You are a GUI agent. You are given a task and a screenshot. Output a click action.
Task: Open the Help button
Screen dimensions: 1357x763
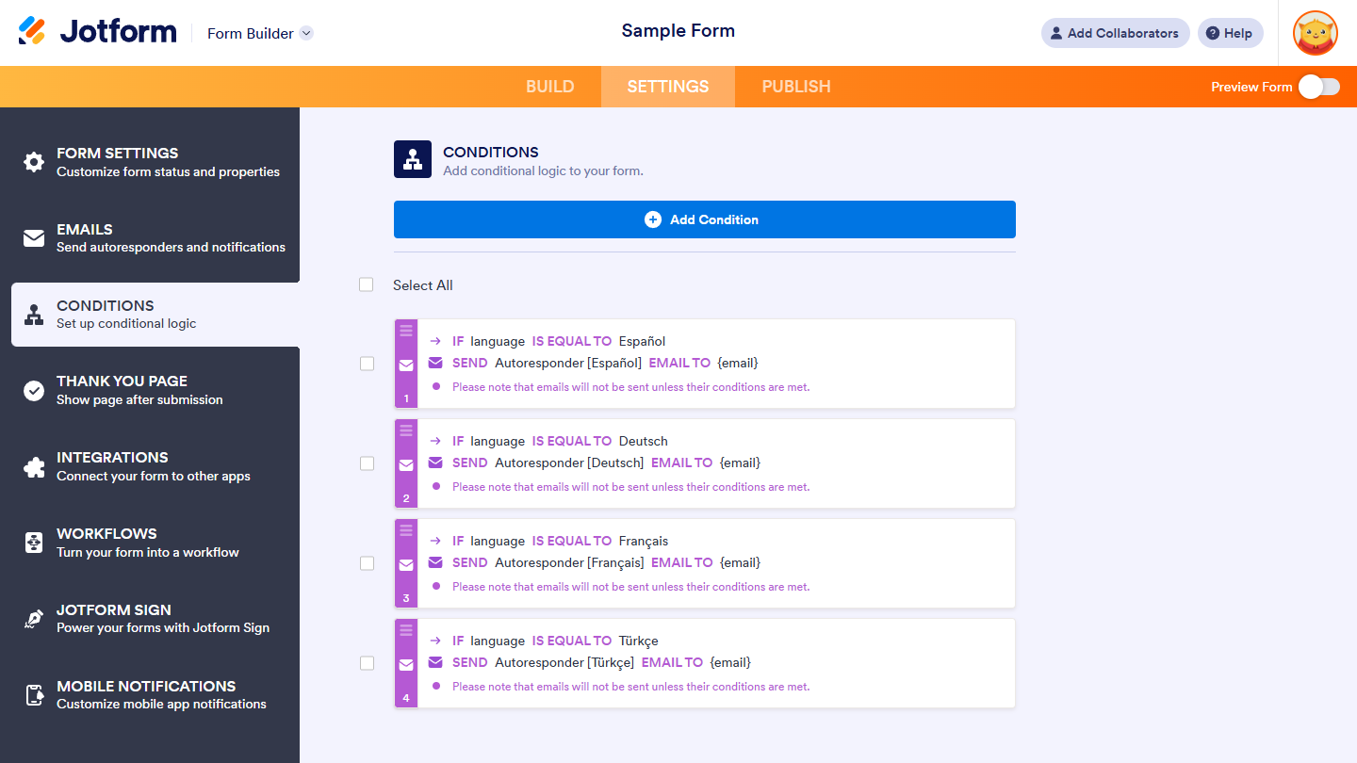pyautogui.click(x=1230, y=33)
